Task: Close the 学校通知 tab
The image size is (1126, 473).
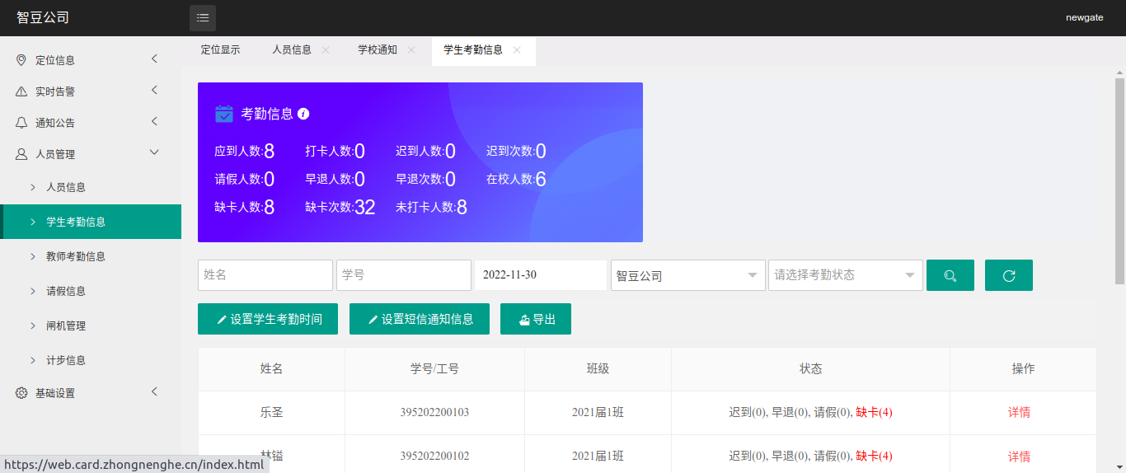Action: (x=411, y=50)
